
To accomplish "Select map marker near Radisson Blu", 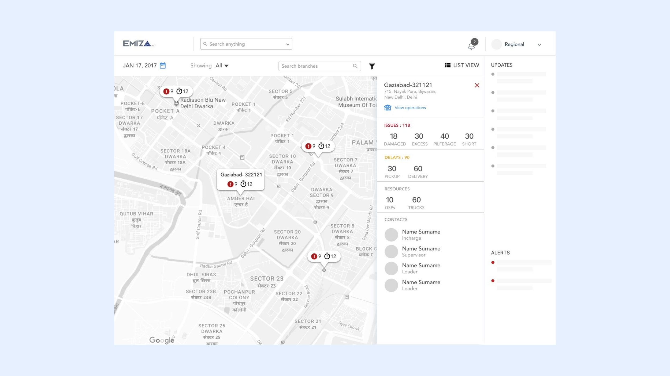I will [x=176, y=91].
